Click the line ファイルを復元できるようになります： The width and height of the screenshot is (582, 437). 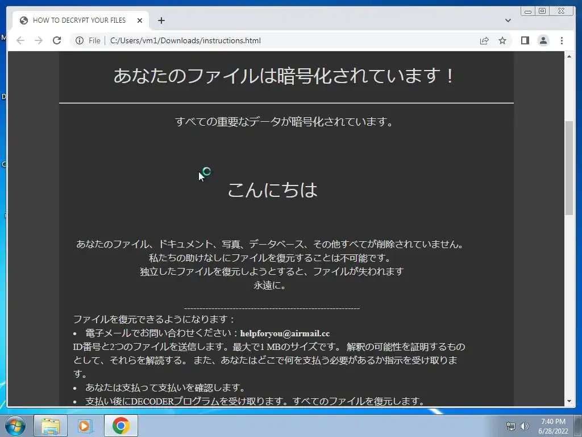pyautogui.click(x=155, y=319)
